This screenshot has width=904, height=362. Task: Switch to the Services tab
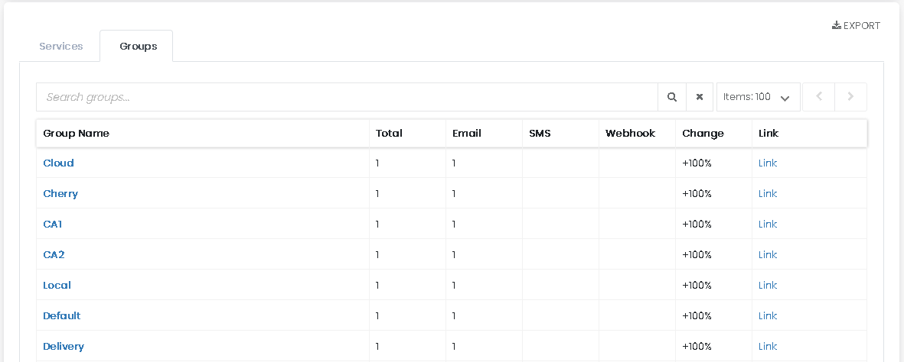point(61,46)
